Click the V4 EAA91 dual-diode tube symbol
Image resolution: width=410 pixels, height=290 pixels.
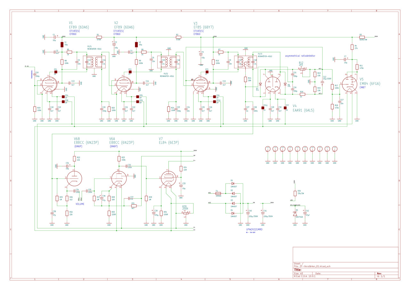click(272, 84)
